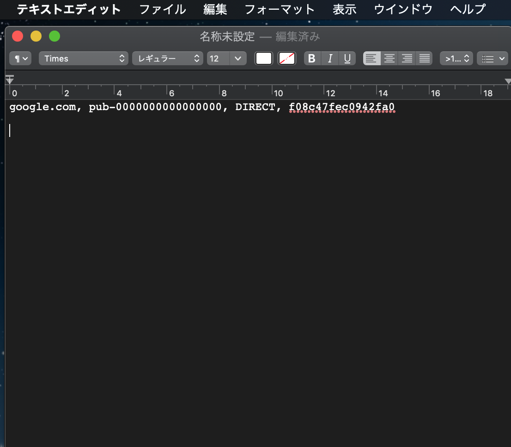Toggle underline formatting
511x447 pixels.
pyautogui.click(x=347, y=59)
